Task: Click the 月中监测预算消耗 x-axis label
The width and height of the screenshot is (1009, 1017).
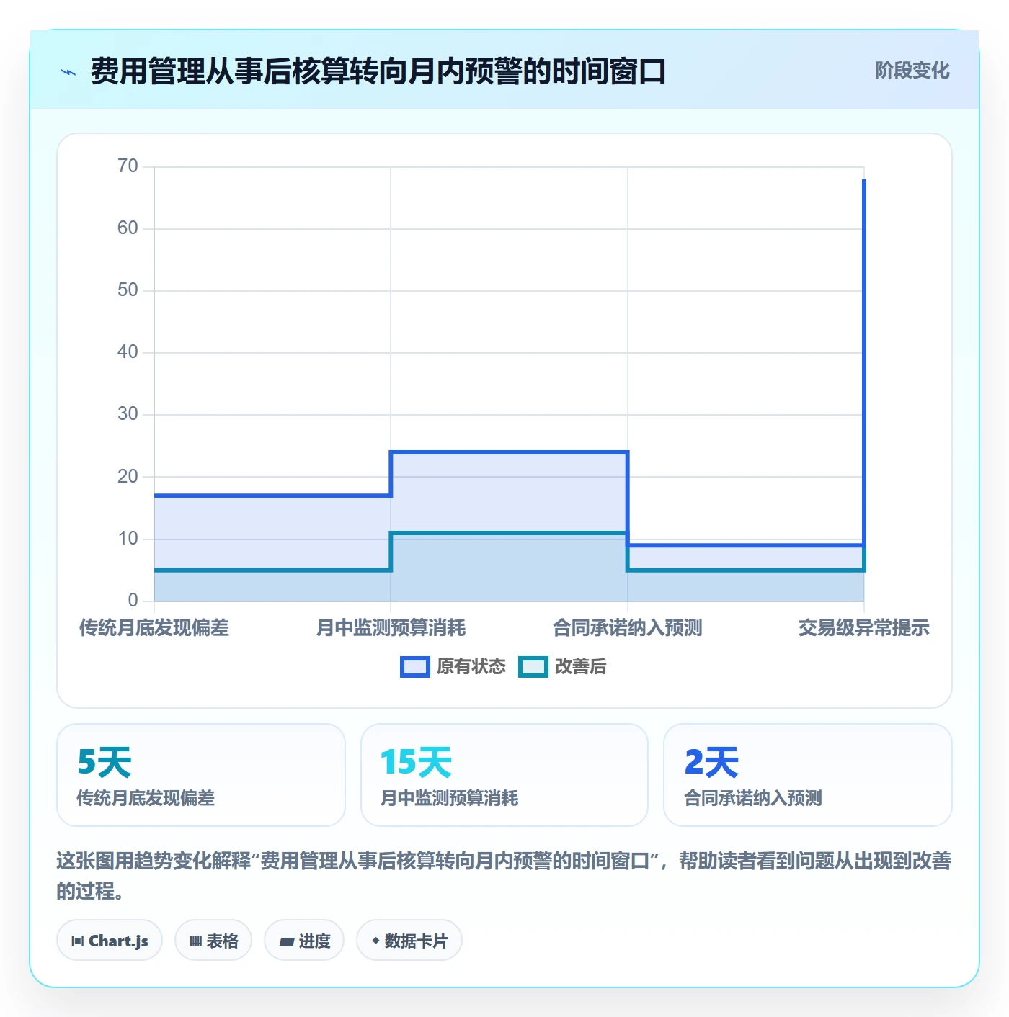Action: [391, 628]
